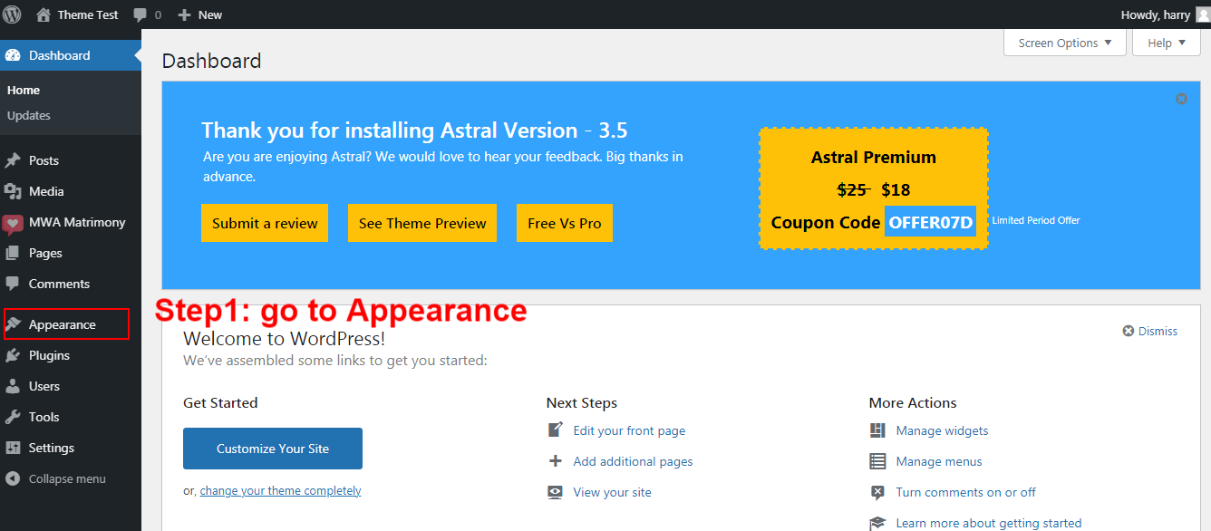
Task: Click the WordPress logo icon
Action: point(12,14)
